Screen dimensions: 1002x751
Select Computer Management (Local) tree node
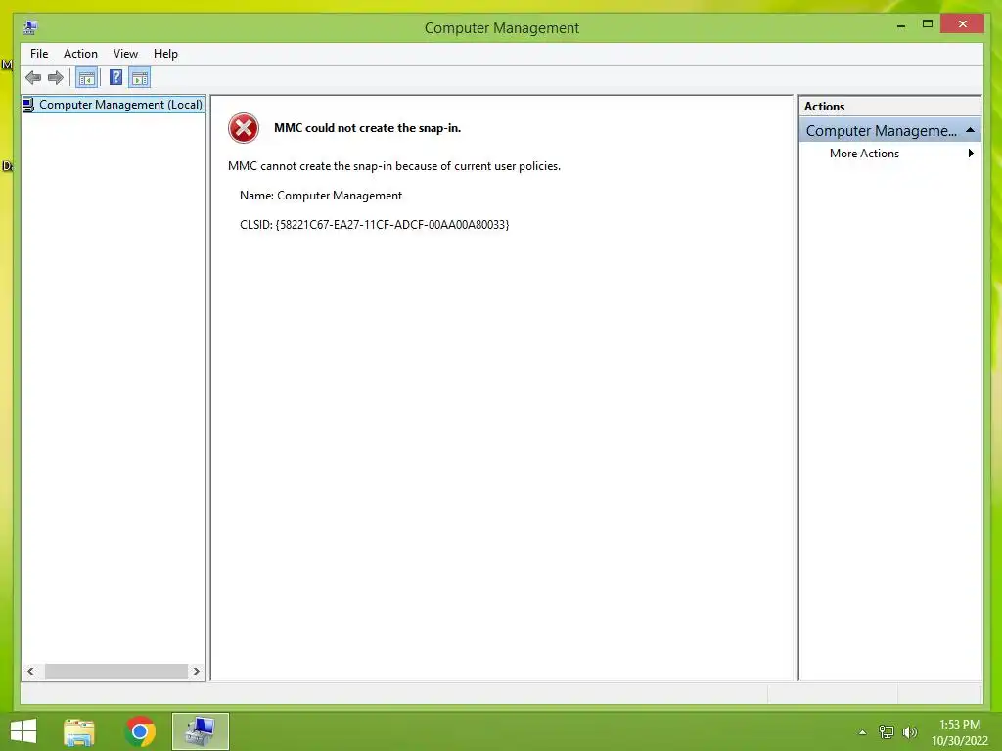tap(114, 104)
